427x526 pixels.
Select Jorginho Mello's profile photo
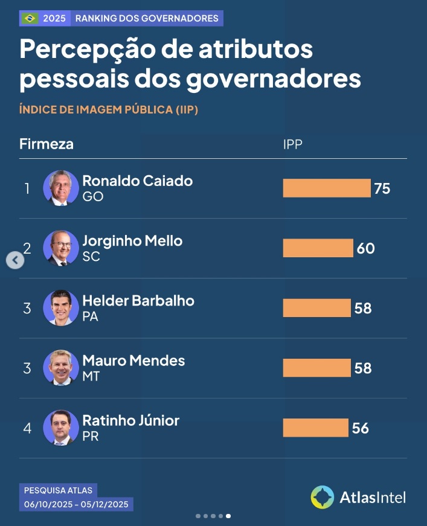(60, 248)
